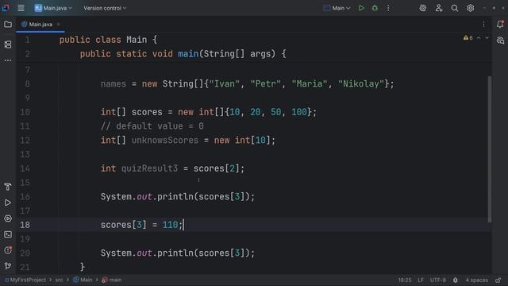Open the Services tool window
This screenshot has width=508, height=286.
8,218
